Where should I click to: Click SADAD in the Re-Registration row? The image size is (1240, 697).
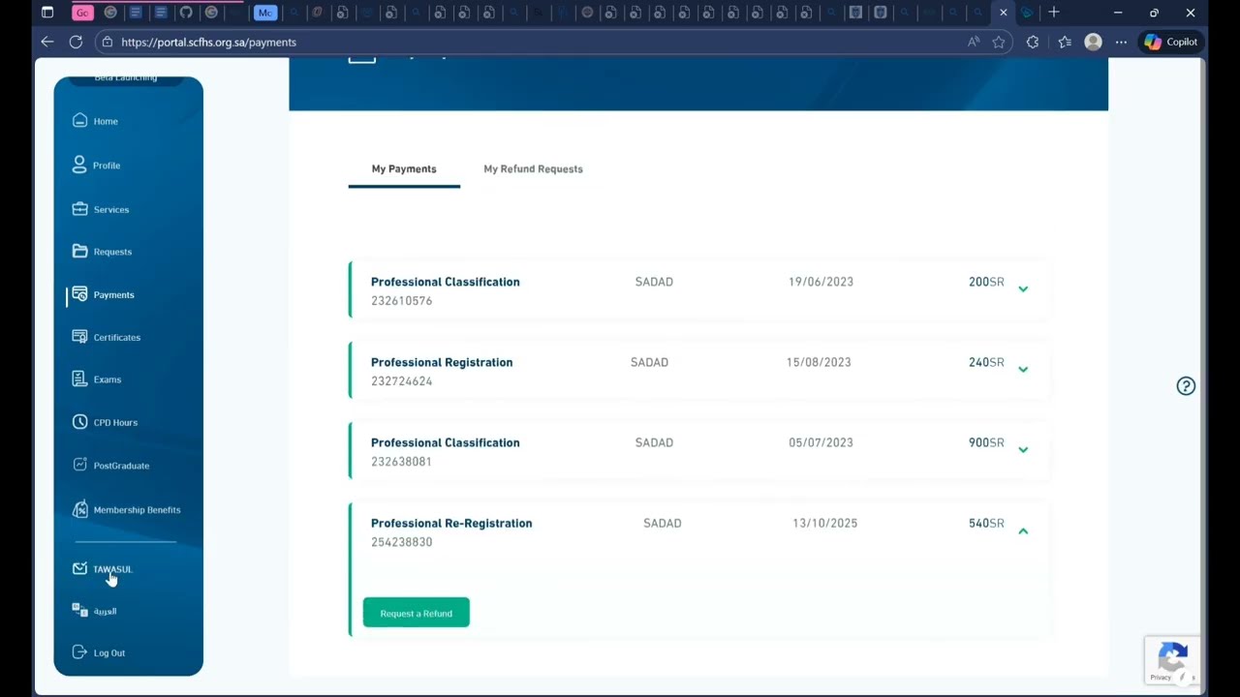click(x=663, y=523)
